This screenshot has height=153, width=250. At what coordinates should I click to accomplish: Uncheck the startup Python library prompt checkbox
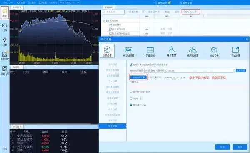131,64
